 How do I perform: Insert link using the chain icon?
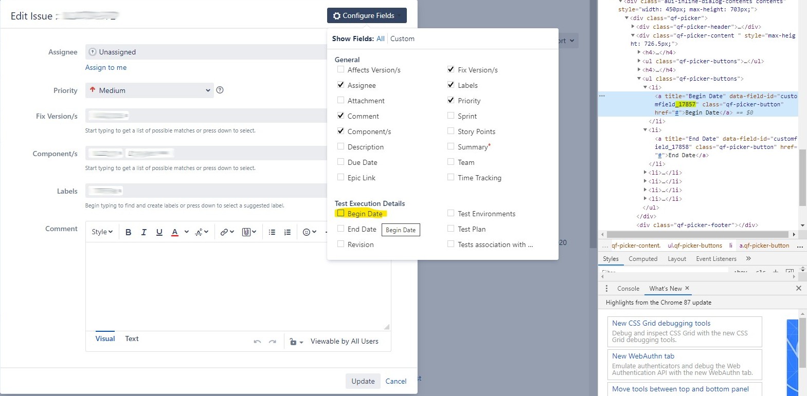click(227, 232)
